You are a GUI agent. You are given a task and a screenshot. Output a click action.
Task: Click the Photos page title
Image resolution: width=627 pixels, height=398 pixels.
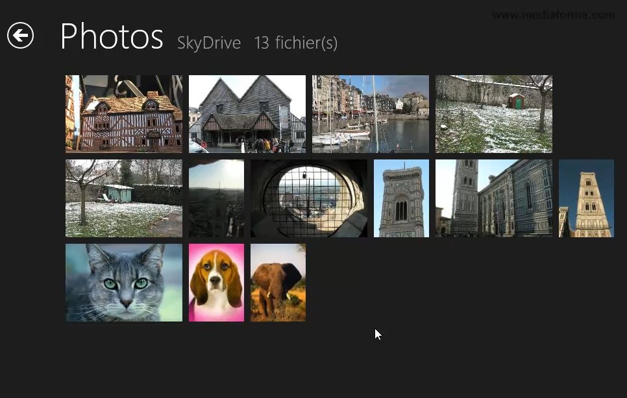(111, 37)
